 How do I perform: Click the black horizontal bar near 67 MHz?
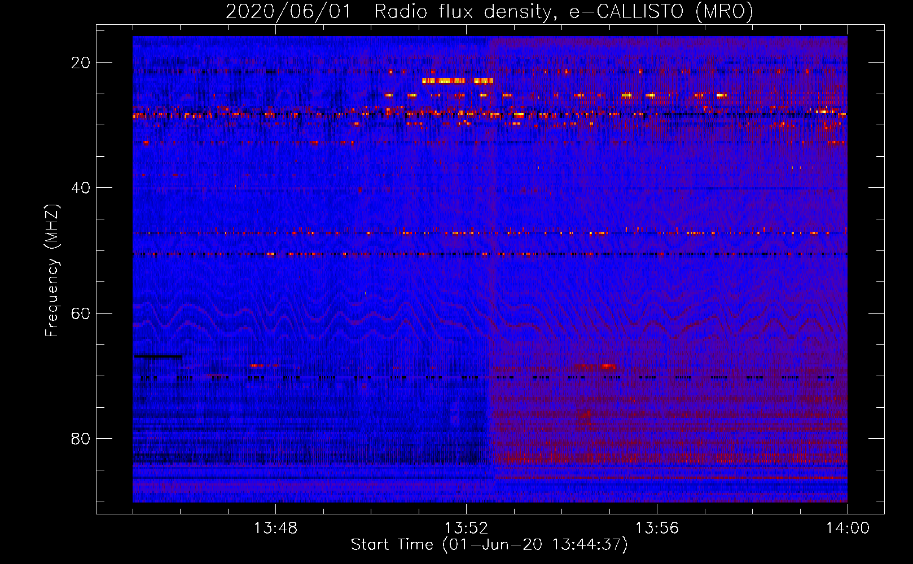157,356
